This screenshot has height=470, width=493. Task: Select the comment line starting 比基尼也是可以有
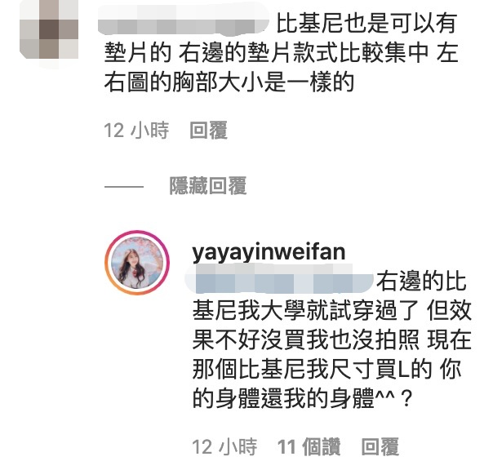click(366, 23)
